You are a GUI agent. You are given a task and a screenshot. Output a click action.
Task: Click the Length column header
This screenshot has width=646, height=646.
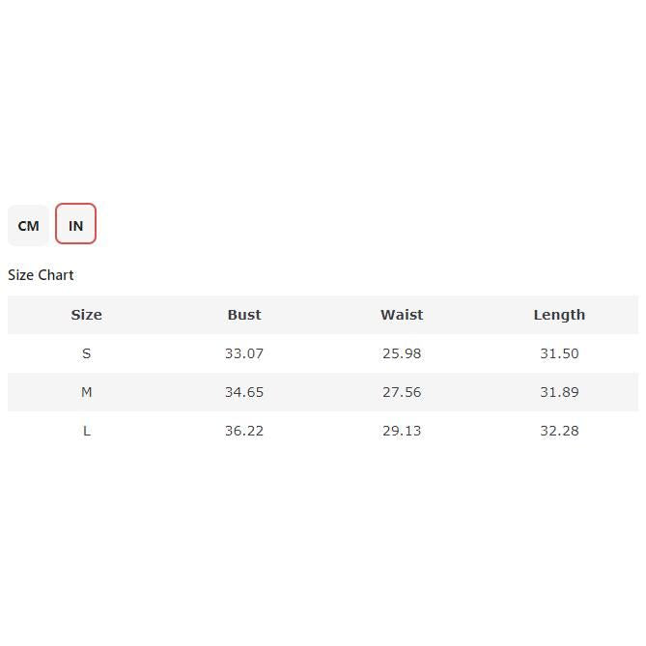point(559,315)
